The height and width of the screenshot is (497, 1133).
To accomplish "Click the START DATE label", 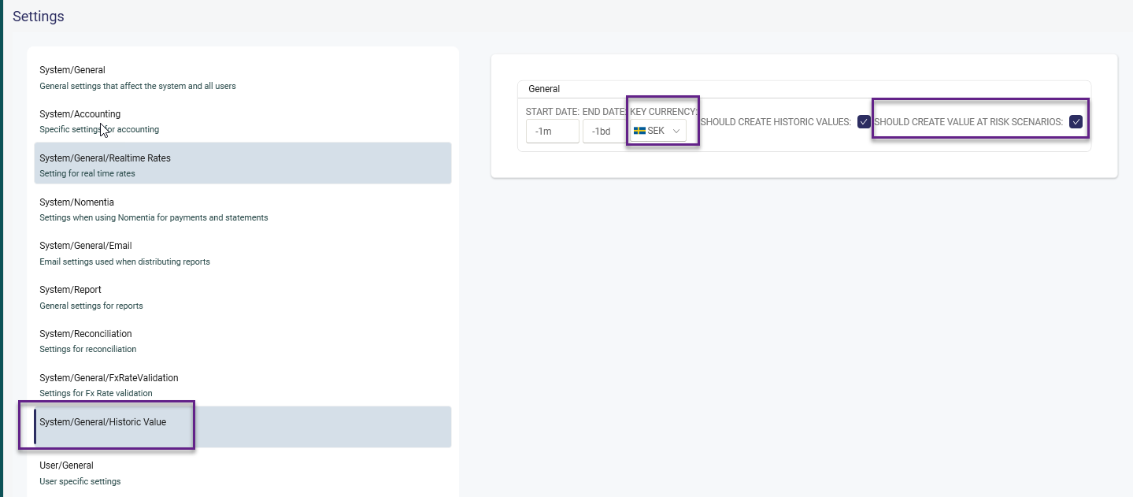I will point(552,112).
